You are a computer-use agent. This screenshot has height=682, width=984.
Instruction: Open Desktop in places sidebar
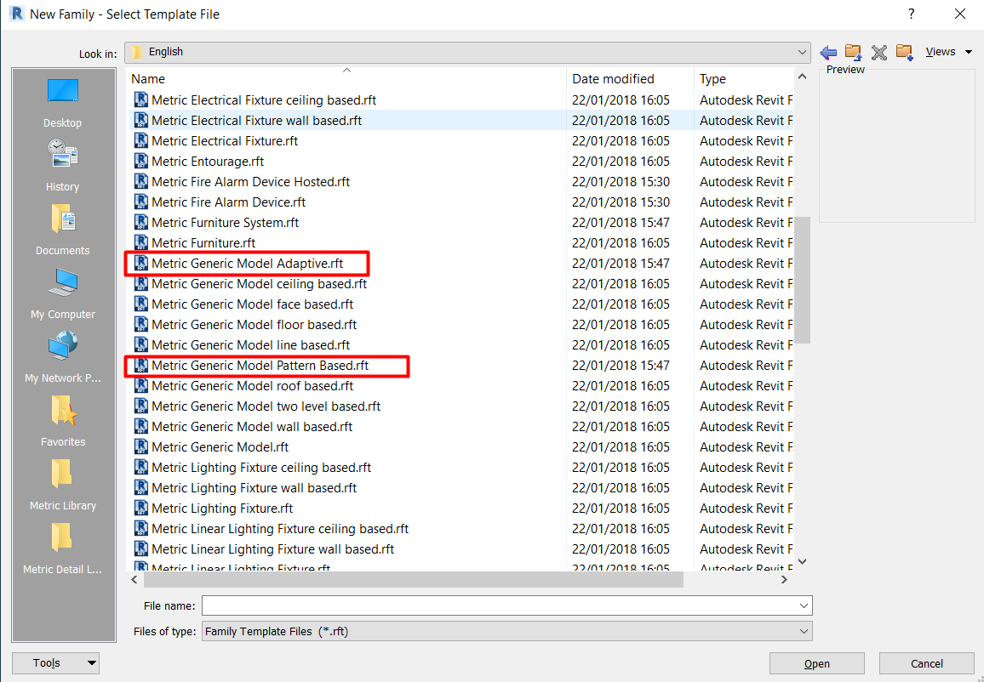pos(63,104)
